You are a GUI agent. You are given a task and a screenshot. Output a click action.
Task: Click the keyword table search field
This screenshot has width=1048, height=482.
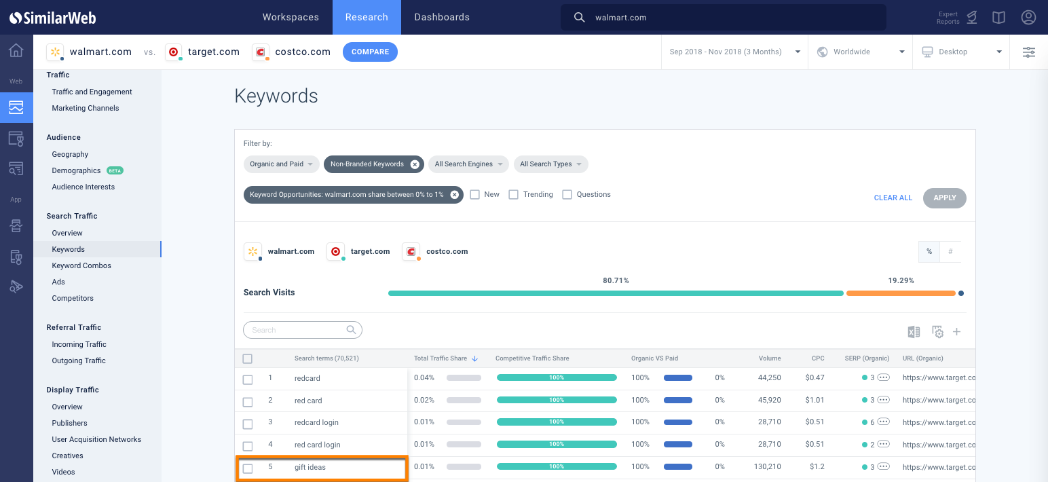click(303, 330)
